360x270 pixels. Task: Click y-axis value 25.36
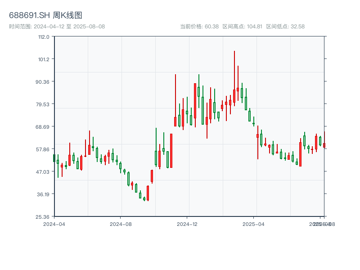pyautogui.click(x=42, y=217)
